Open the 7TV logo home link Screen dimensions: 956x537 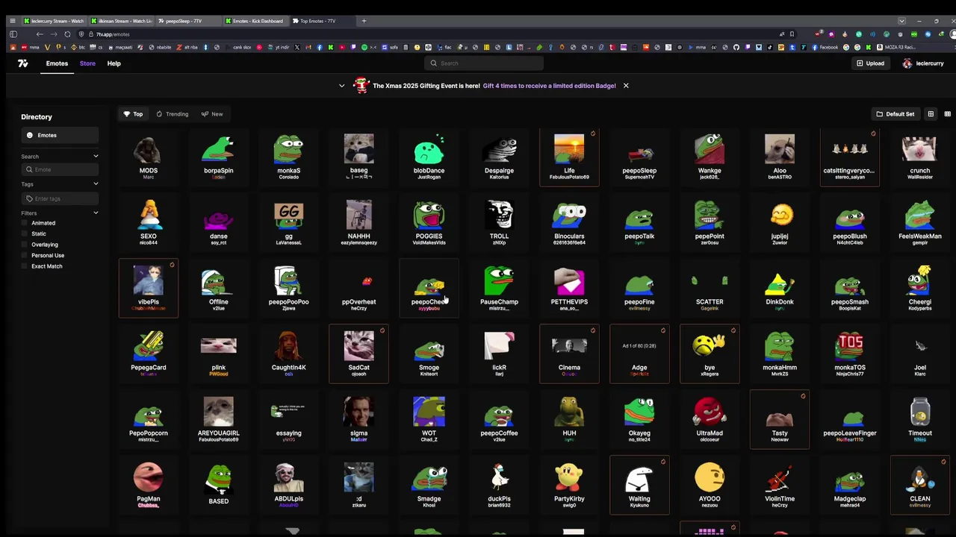click(22, 63)
